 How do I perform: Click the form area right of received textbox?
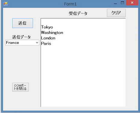(132, 62)
